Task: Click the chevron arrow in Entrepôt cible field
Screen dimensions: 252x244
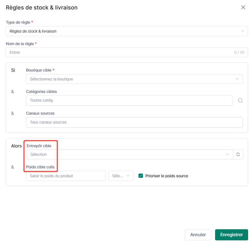Action: 227,154
